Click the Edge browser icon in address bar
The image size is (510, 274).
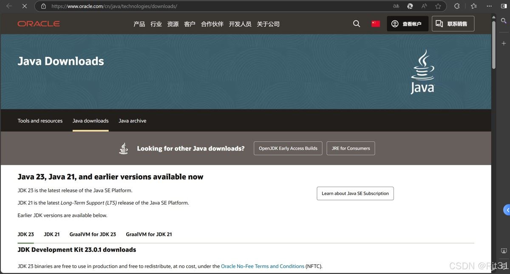[410, 6]
